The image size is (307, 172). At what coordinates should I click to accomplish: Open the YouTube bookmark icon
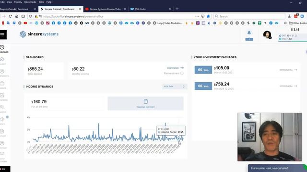click(x=25, y=23)
